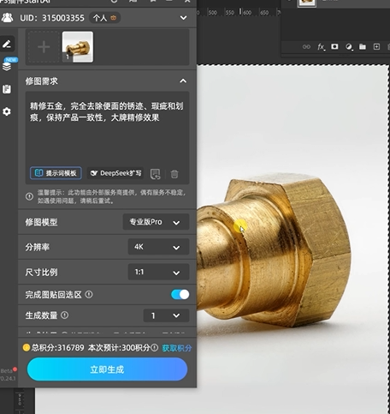Click the 立即生成 button
The width and height of the screenshot is (390, 414).
(107, 369)
